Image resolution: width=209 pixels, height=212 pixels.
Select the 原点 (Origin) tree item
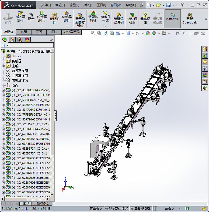click(x=15, y=85)
